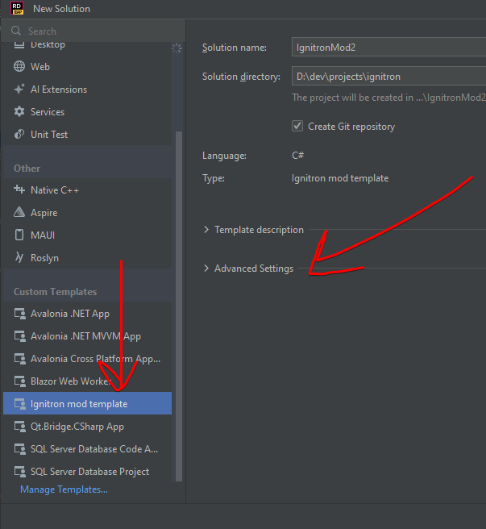Screen dimensions: 486x529
Task: Click the search magnifier icon
Action: [16, 31]
